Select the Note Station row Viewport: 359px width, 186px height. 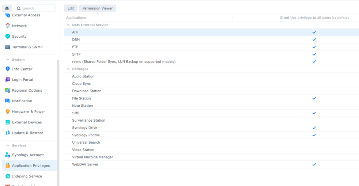[x=212, y=106]
